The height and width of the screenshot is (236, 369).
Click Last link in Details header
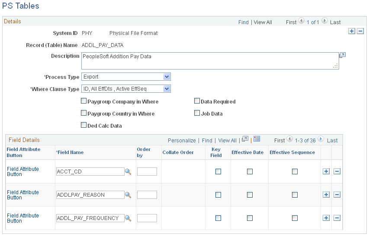pos(335,22)
